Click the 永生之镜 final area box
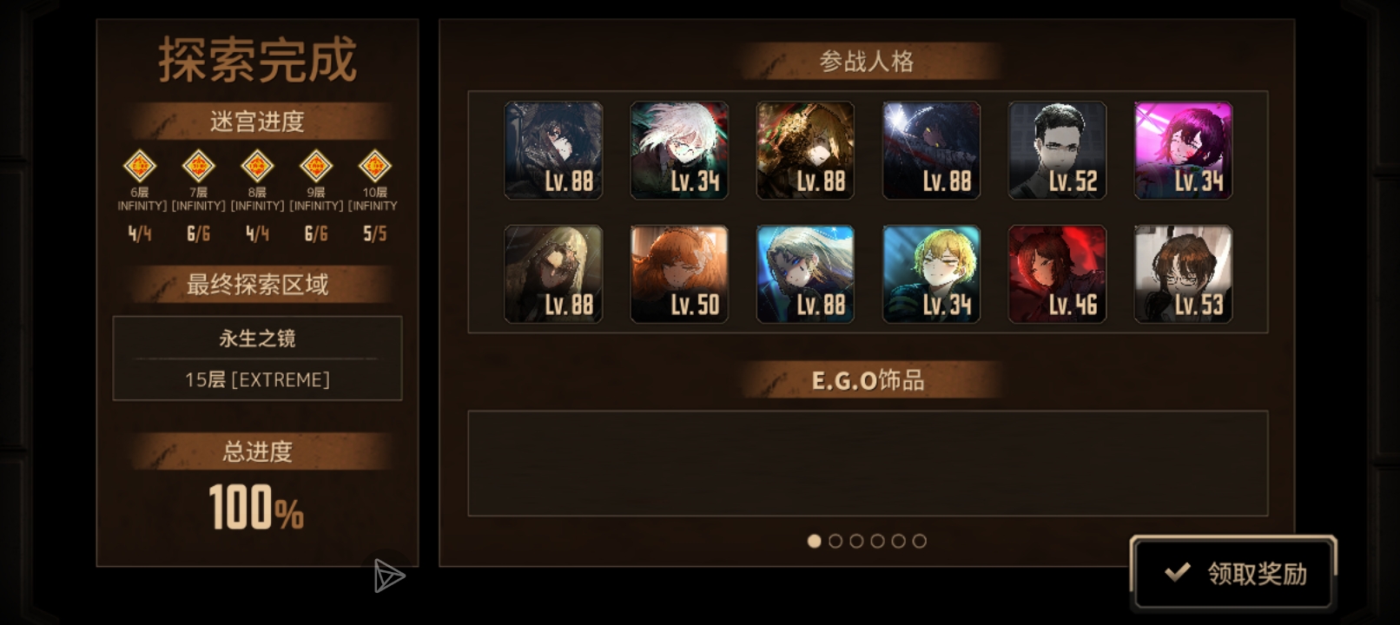This screenshot has width=1400, height=625. click(x=257, y=359)
